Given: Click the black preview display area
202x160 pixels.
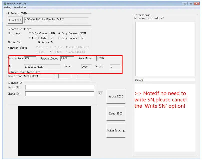Looking at the screenshot, I should pyautogui.click(x=54, y=131).
